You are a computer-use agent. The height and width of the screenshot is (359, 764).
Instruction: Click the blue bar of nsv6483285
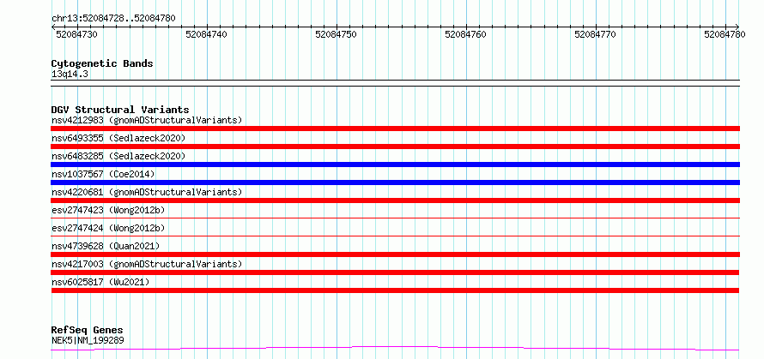(x=395, y=165)
